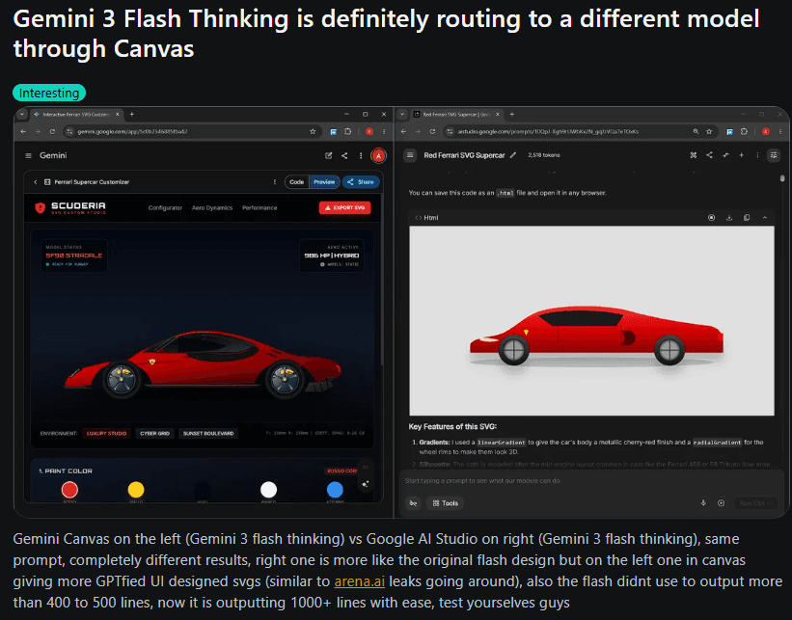The height and width of the screenshot is (620, 792).
Task: Click the gemini.google.com address bar
Action: (191, 131)
